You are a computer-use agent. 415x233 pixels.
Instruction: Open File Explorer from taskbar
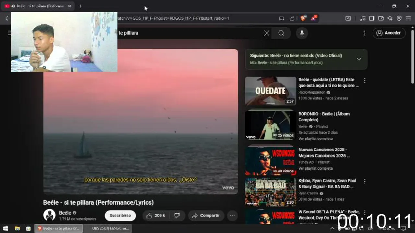17,228
